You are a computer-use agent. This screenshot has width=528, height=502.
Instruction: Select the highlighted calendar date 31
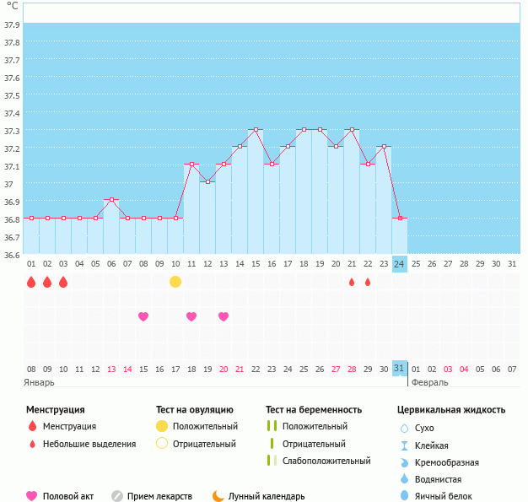point(399,369)
